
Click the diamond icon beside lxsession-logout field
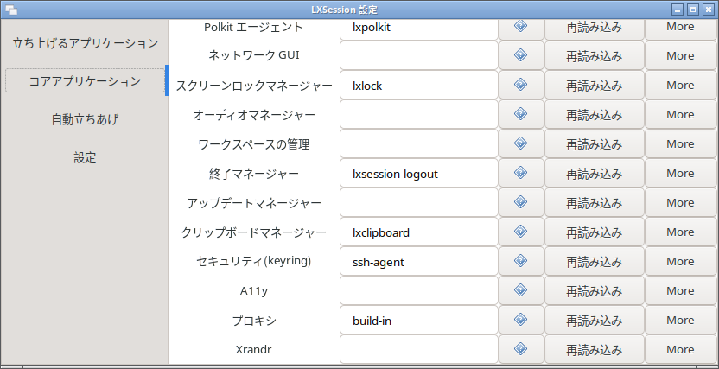(x=520, y=172)
